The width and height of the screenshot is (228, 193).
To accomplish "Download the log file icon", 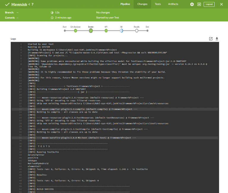I will (217, 39).
